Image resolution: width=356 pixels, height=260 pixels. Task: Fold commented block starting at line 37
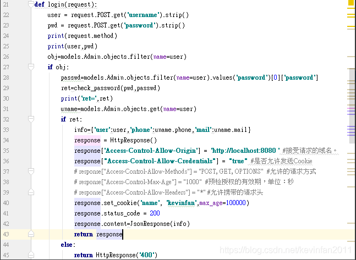31,172
